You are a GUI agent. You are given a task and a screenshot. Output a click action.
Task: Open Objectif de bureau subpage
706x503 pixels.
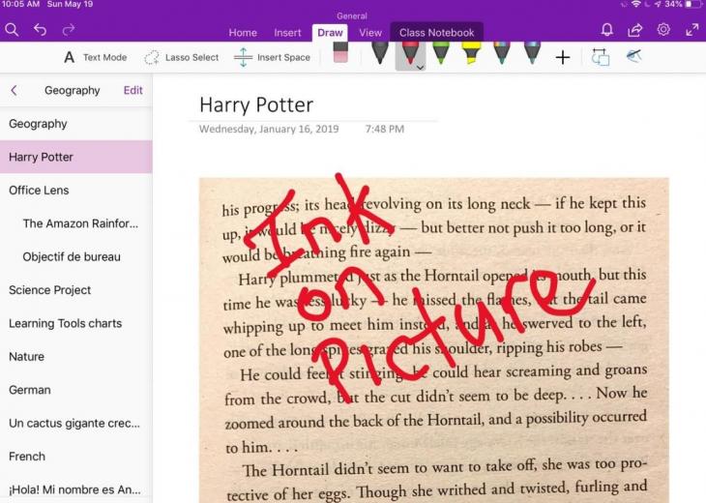[76, 256]
